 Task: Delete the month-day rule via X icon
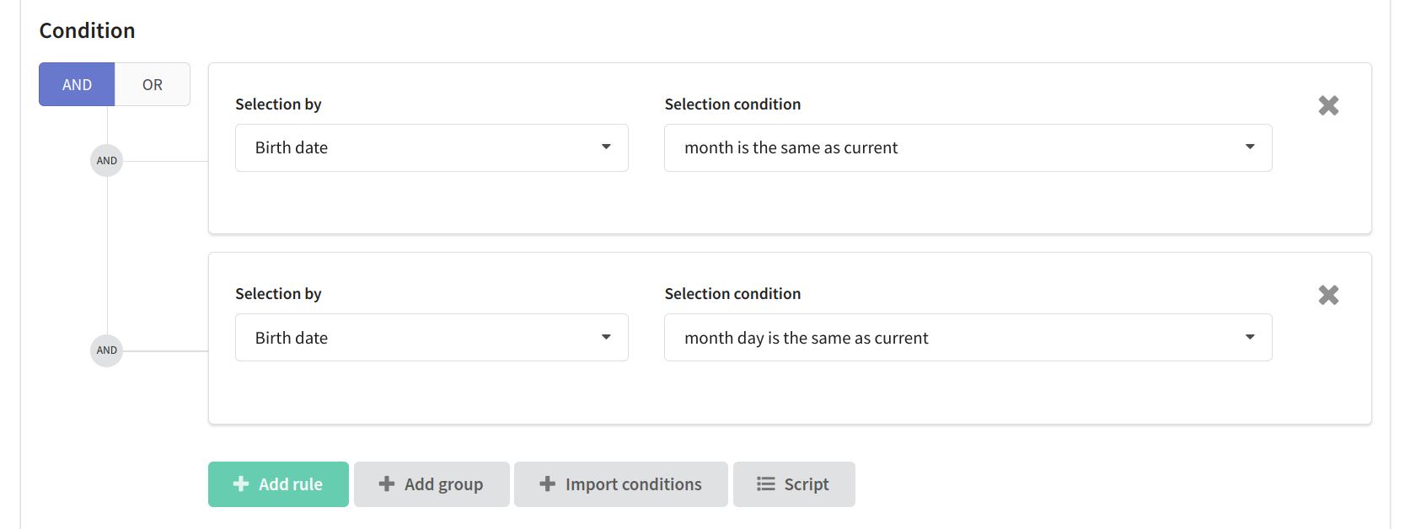1328,295
